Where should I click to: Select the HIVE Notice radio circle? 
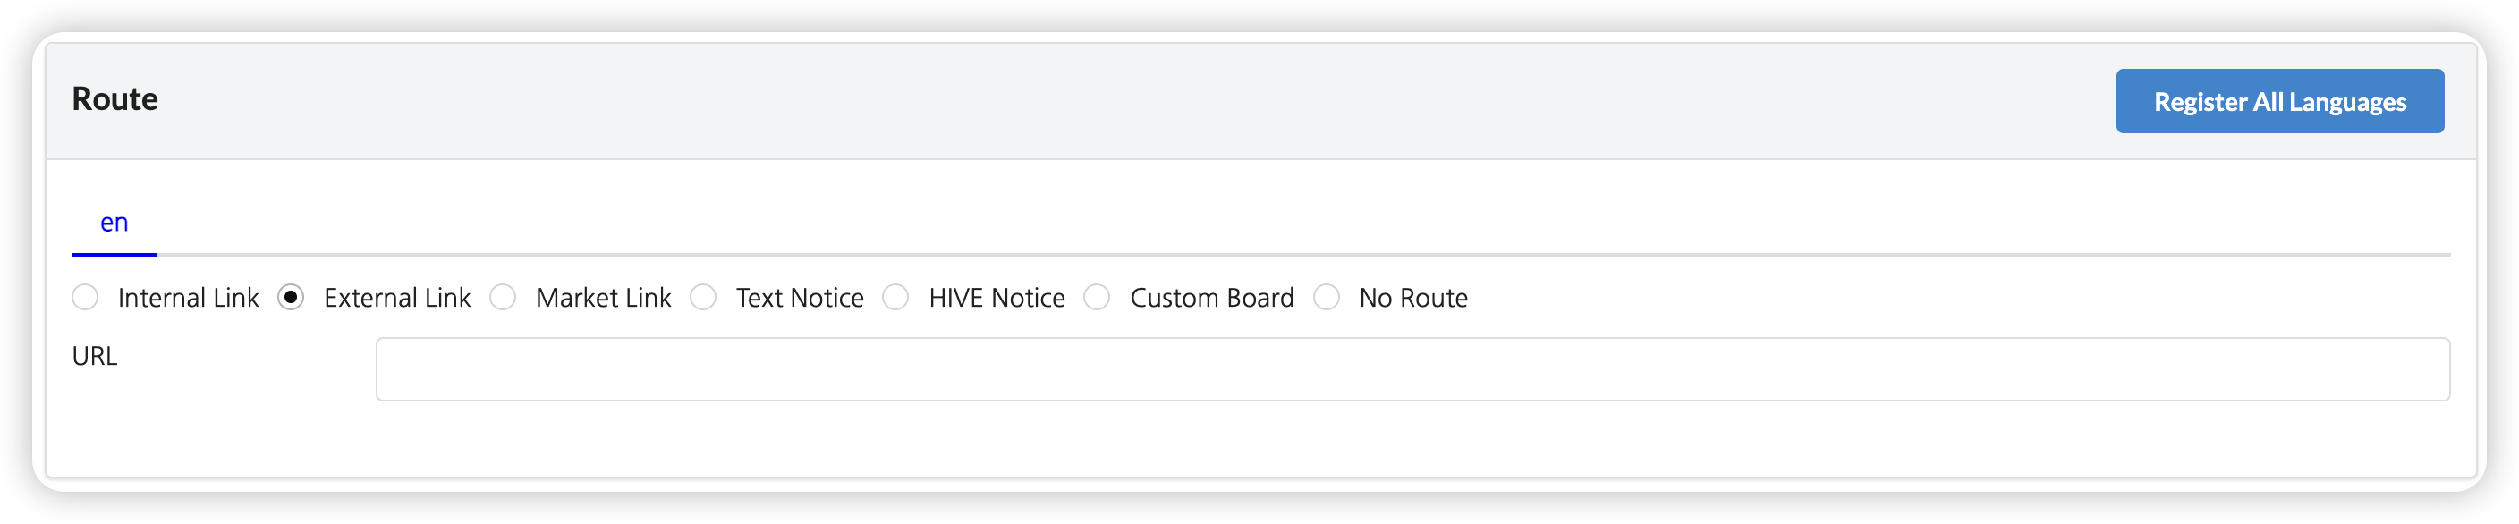895,297
